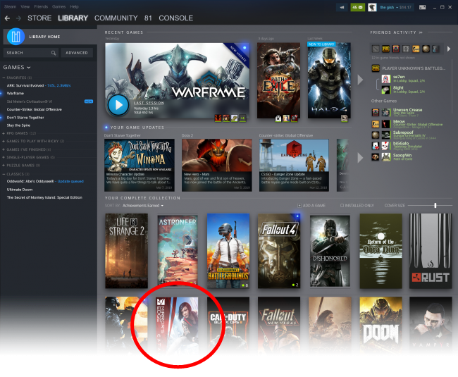This screenshot has height=377, width=458.
Task: Click the Library Home bookshelf icon
Action: click(16, 37)
